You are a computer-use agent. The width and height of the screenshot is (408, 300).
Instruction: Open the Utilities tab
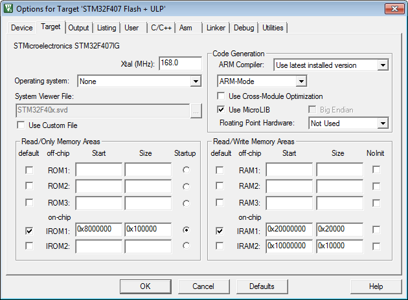[273, 28]
